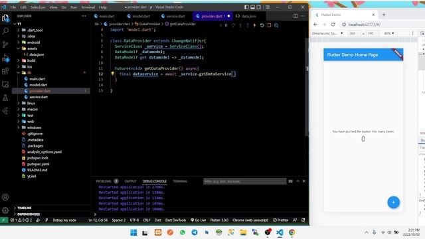Screen dimensions: 425x239
Task: Open the Testing flask icon view
Action: point(5,98)
